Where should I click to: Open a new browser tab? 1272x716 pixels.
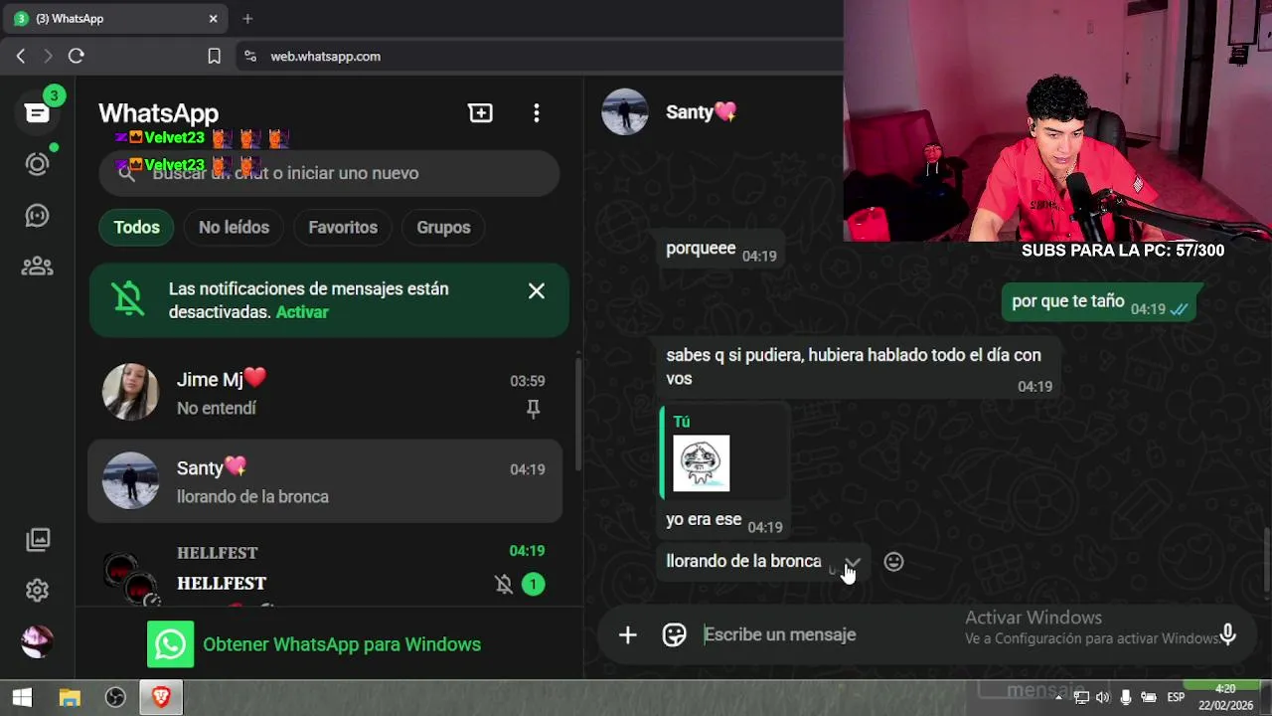point(247,18)
